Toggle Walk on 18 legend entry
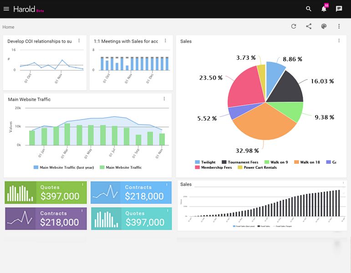The height and width of the screenshot is (273, 351). click(x=307, y=162)
